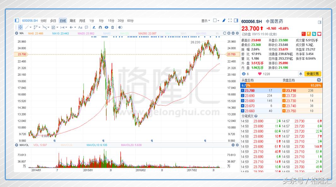336x187 pixels.
Task: Select the 30分 interval tab
Action: [x=121, y=20]
